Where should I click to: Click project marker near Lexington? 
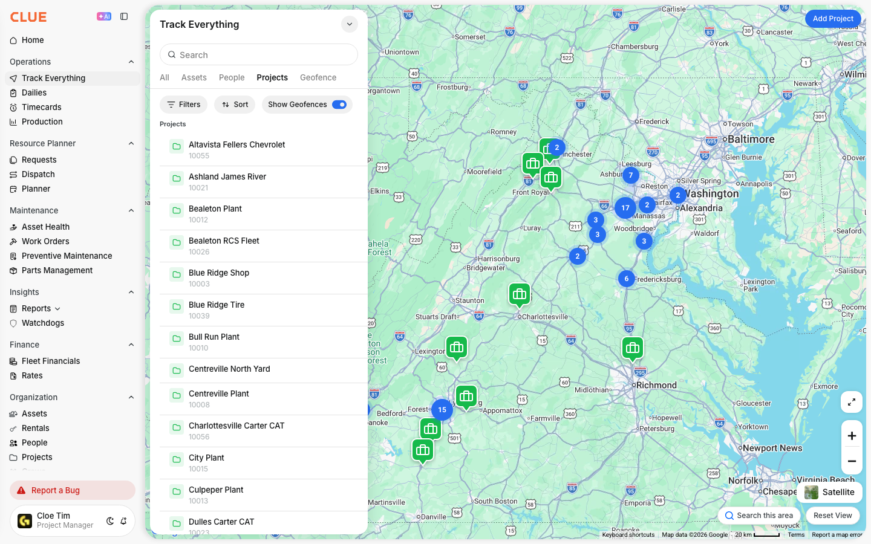pyautogui.click(x=457, y=348)
